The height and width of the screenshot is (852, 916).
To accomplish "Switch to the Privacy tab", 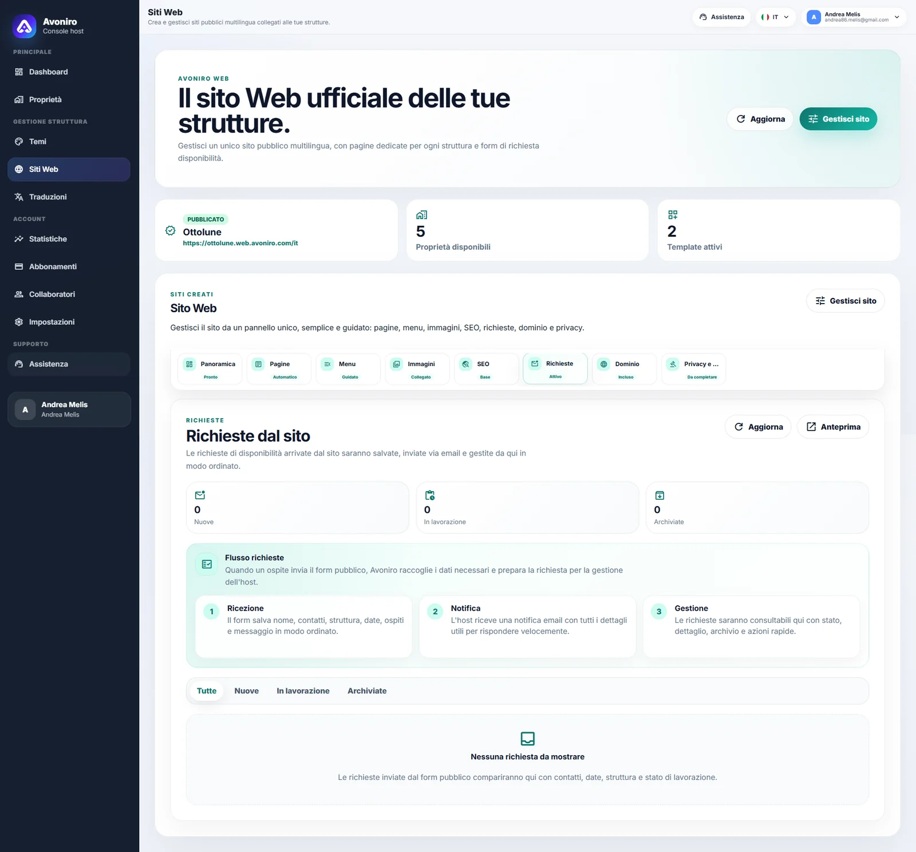I will tap(694, 369).
